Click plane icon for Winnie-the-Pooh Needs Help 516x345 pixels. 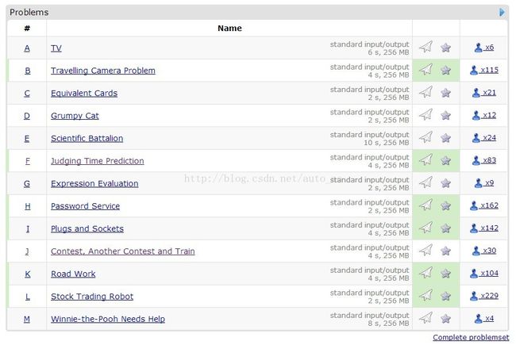(x=426, y=318)
